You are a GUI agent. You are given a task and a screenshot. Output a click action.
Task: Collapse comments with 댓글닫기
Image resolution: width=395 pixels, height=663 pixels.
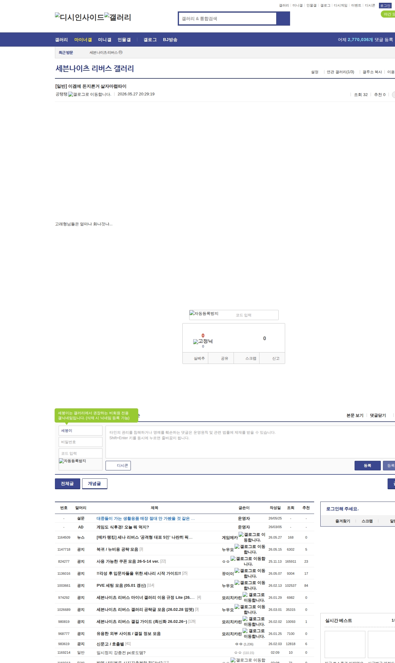pyautogui.click(x=378, y=415)
